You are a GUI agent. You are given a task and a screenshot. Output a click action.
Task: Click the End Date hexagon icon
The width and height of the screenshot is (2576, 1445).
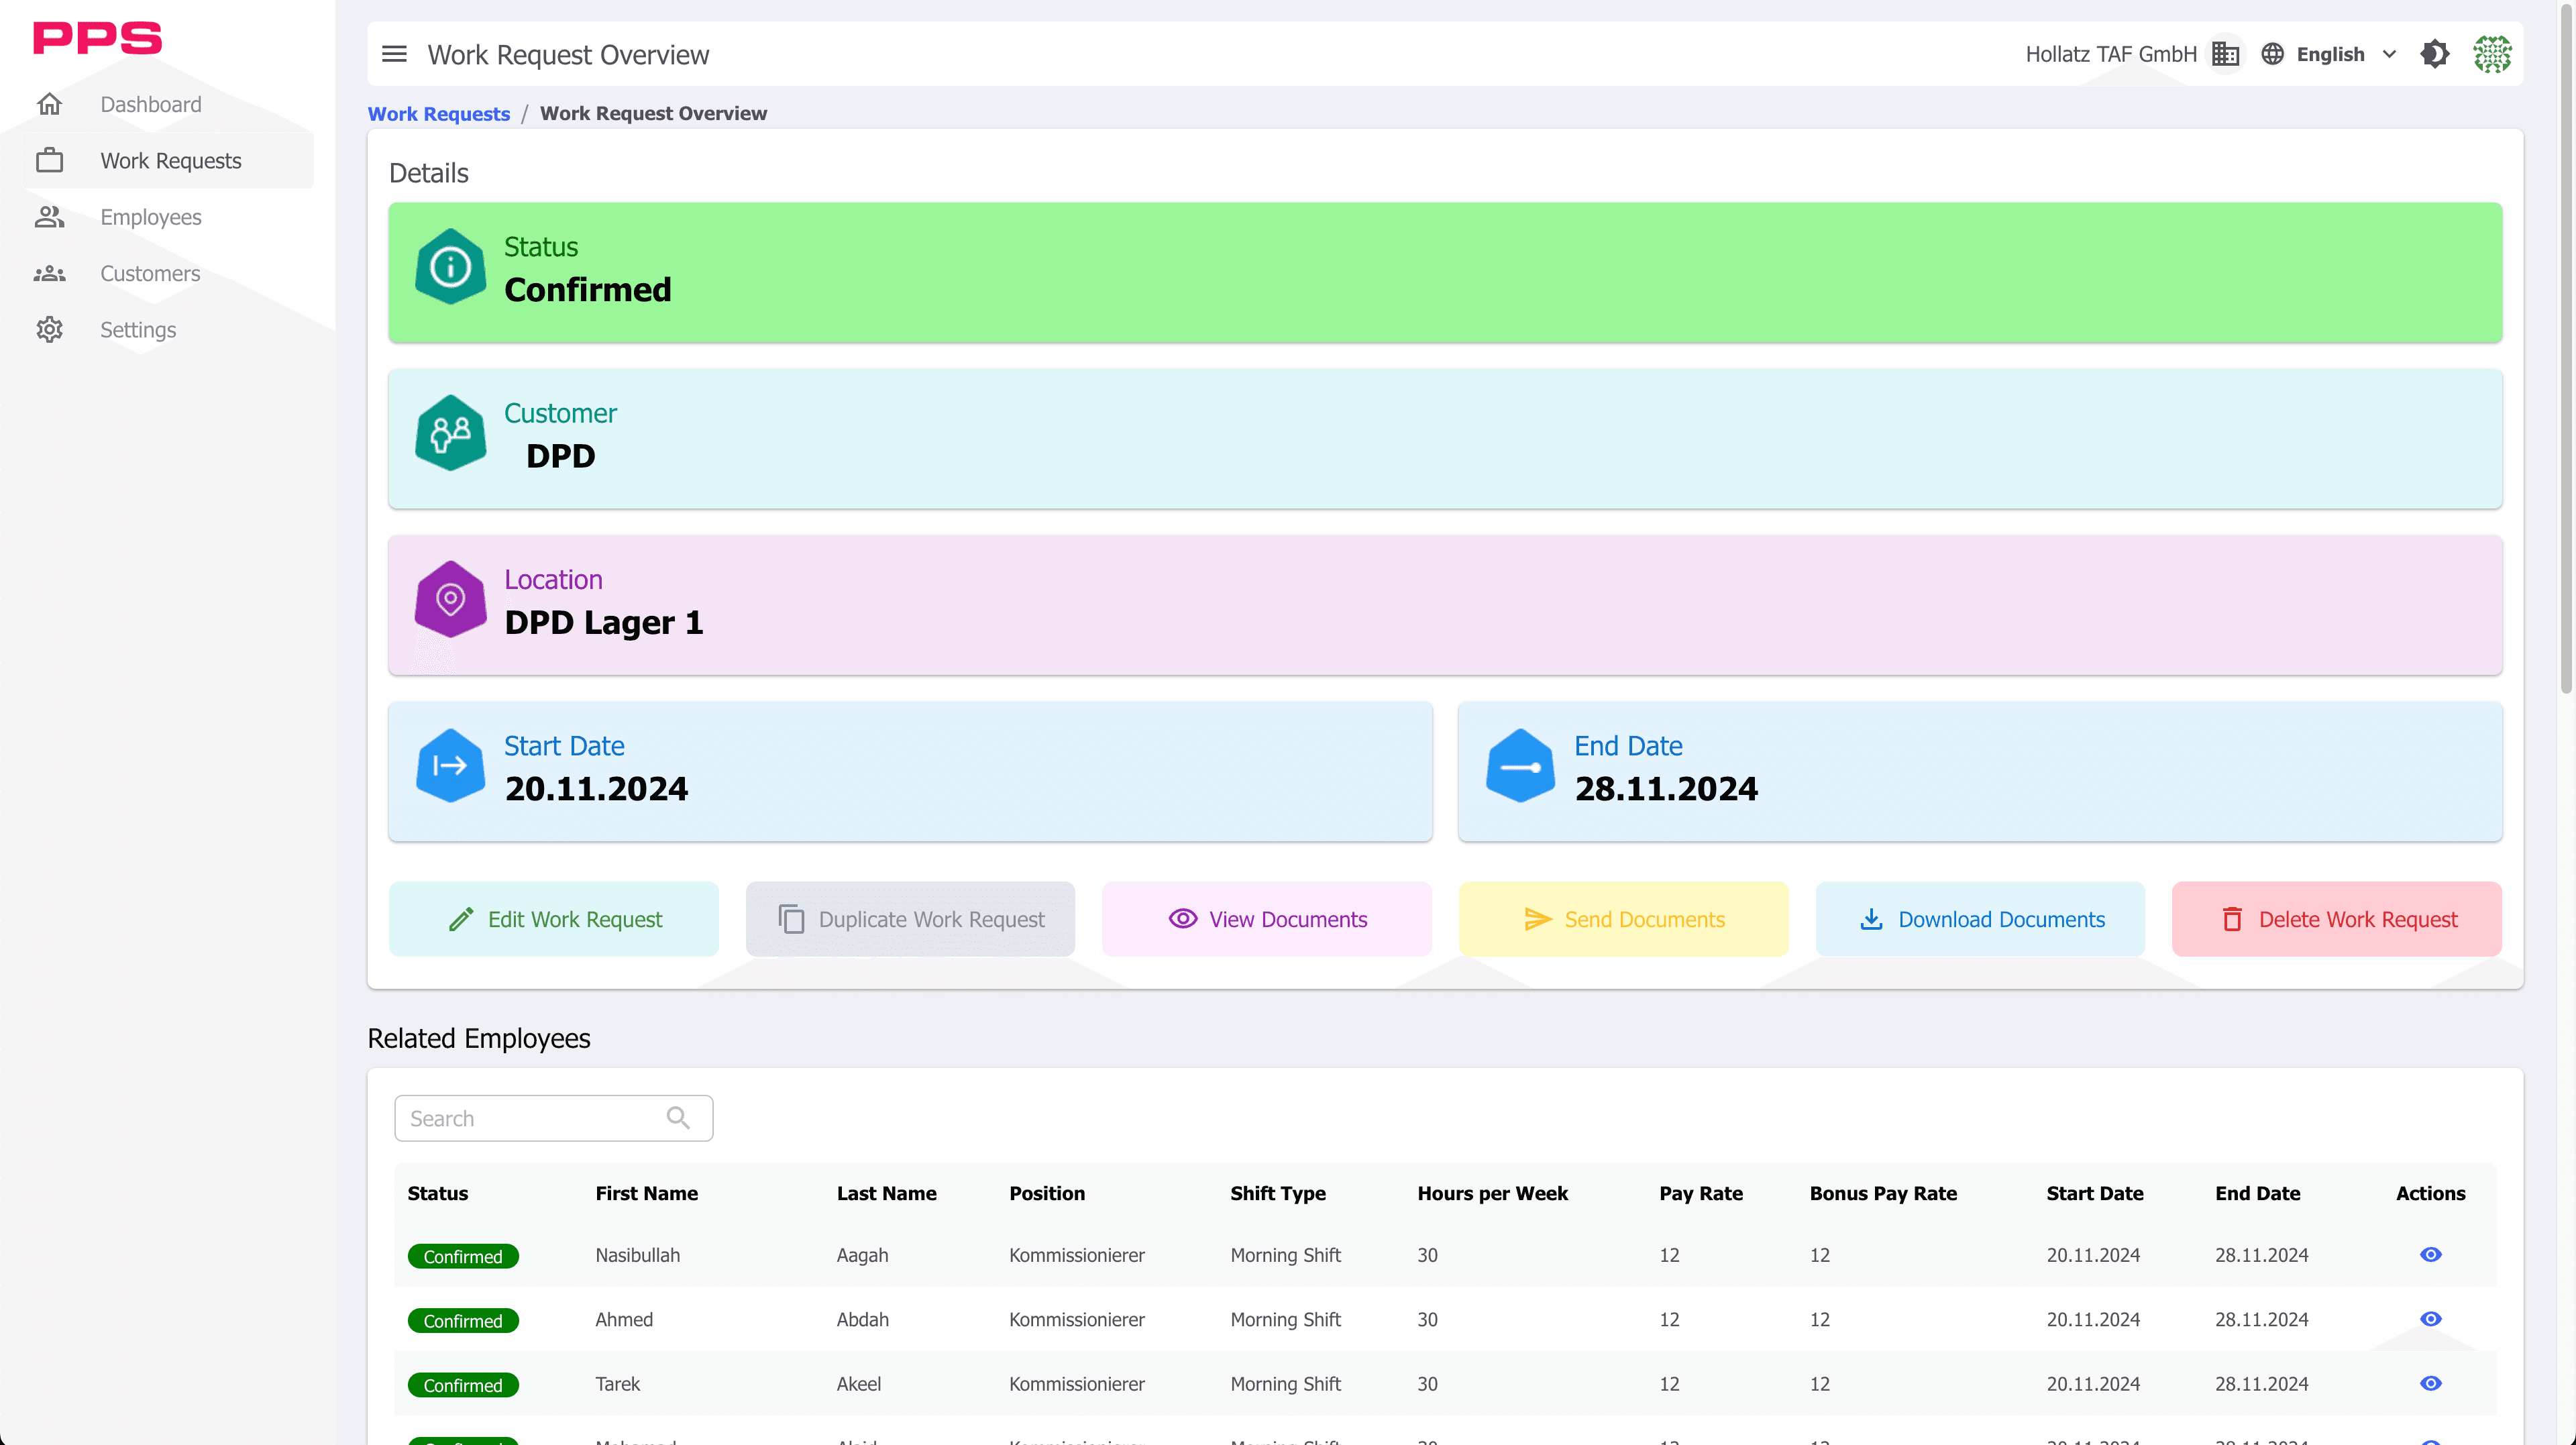(x=1520, y=766)
